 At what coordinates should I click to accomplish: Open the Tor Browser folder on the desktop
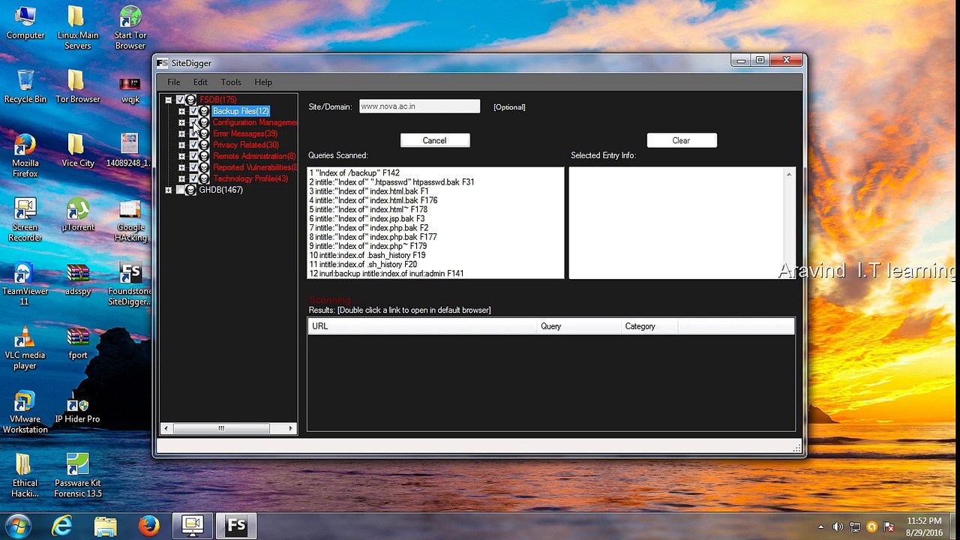(77, 86)
